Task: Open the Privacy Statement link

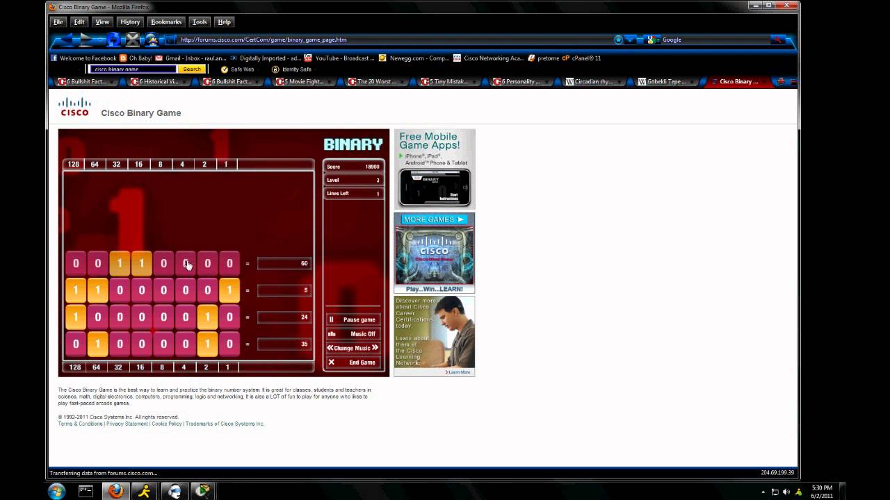Action: coord(127,424)
